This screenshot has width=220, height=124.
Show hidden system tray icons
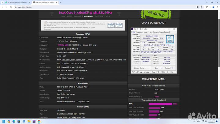[194, 121]
